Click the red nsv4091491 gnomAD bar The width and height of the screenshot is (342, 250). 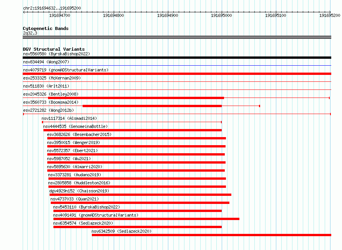pyautogui.click(x=146, y=219)
